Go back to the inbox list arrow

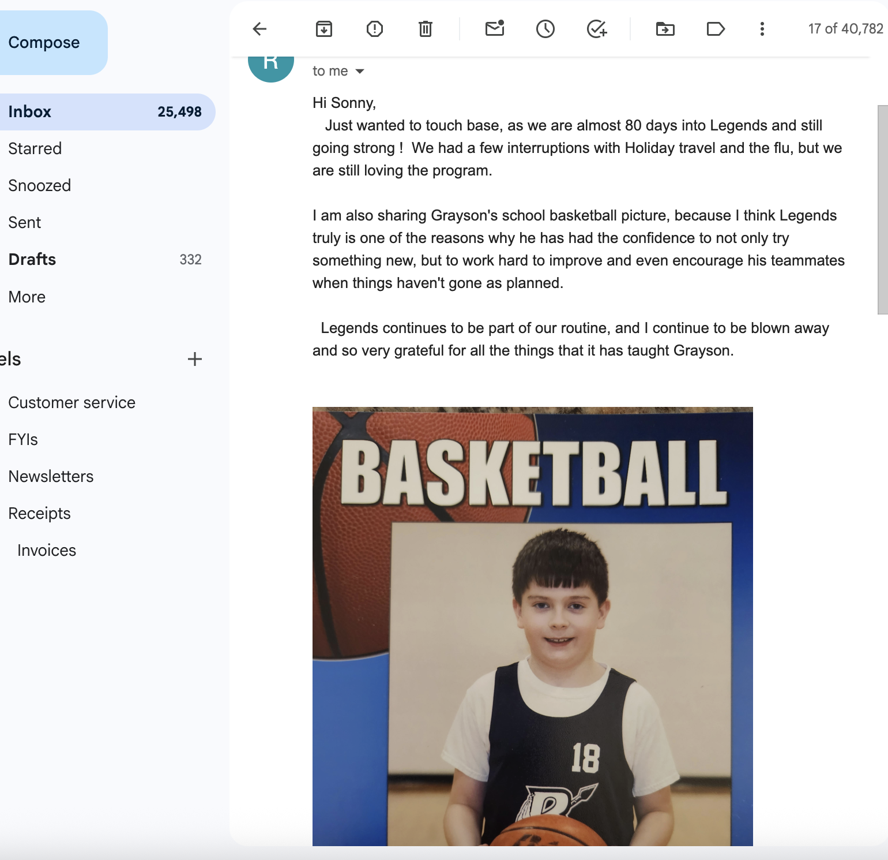point(260,29)
